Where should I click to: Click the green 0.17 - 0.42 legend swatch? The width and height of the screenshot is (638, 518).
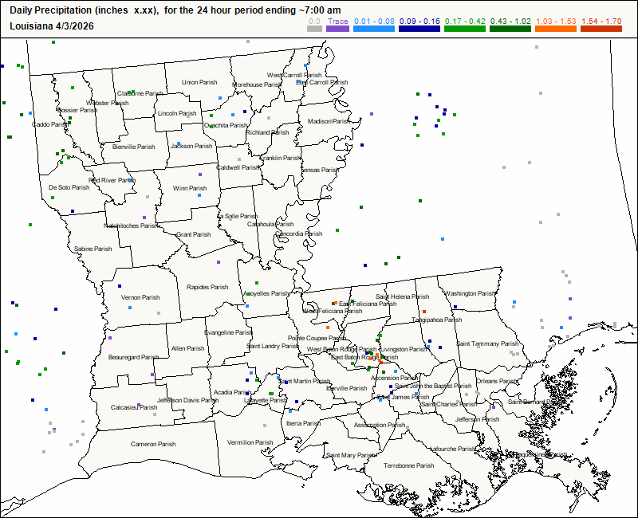tap(463, 29)
